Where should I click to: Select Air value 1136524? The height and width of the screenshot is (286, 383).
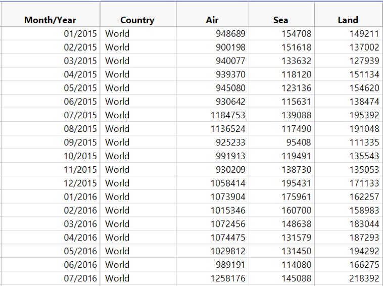227,129
